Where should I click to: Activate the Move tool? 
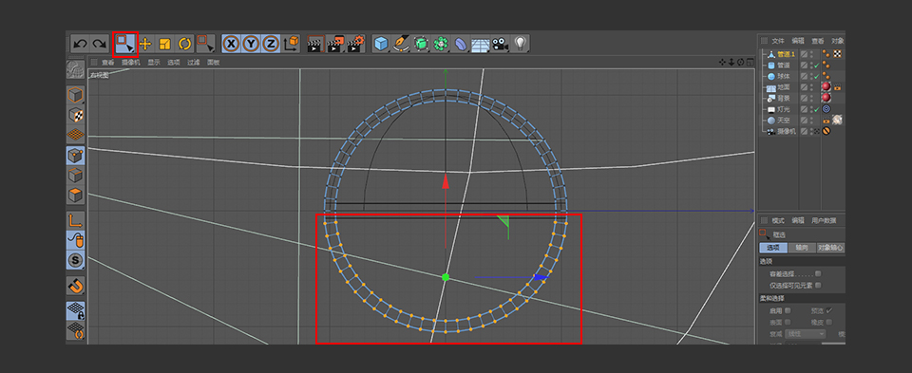145,44
